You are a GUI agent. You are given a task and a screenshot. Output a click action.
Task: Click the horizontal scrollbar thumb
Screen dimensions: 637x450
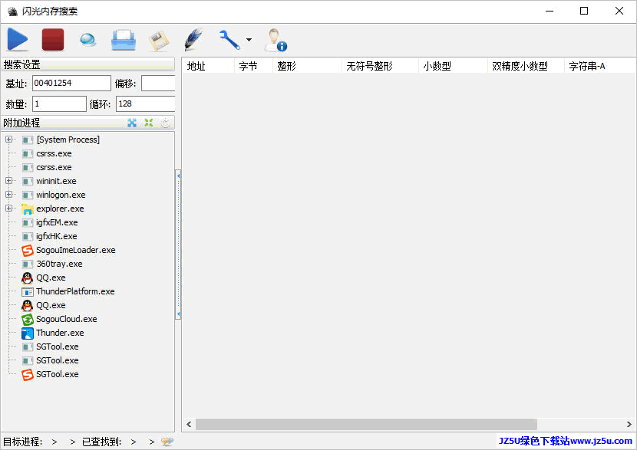pos(366,424)
